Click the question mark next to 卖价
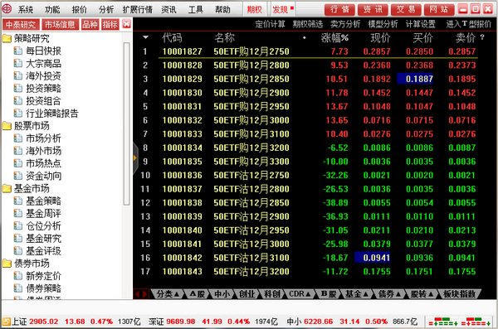The height and width of the screenshot is (329, 498). 482,37
